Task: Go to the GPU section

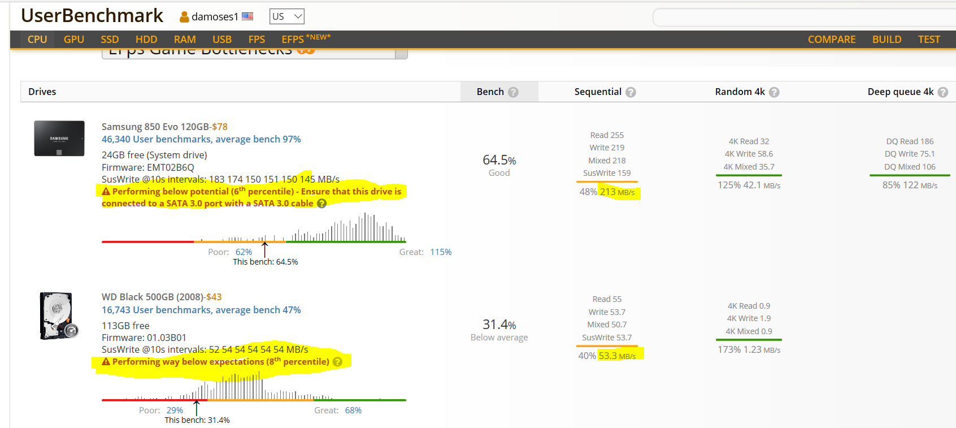Action: coord(74,40)
